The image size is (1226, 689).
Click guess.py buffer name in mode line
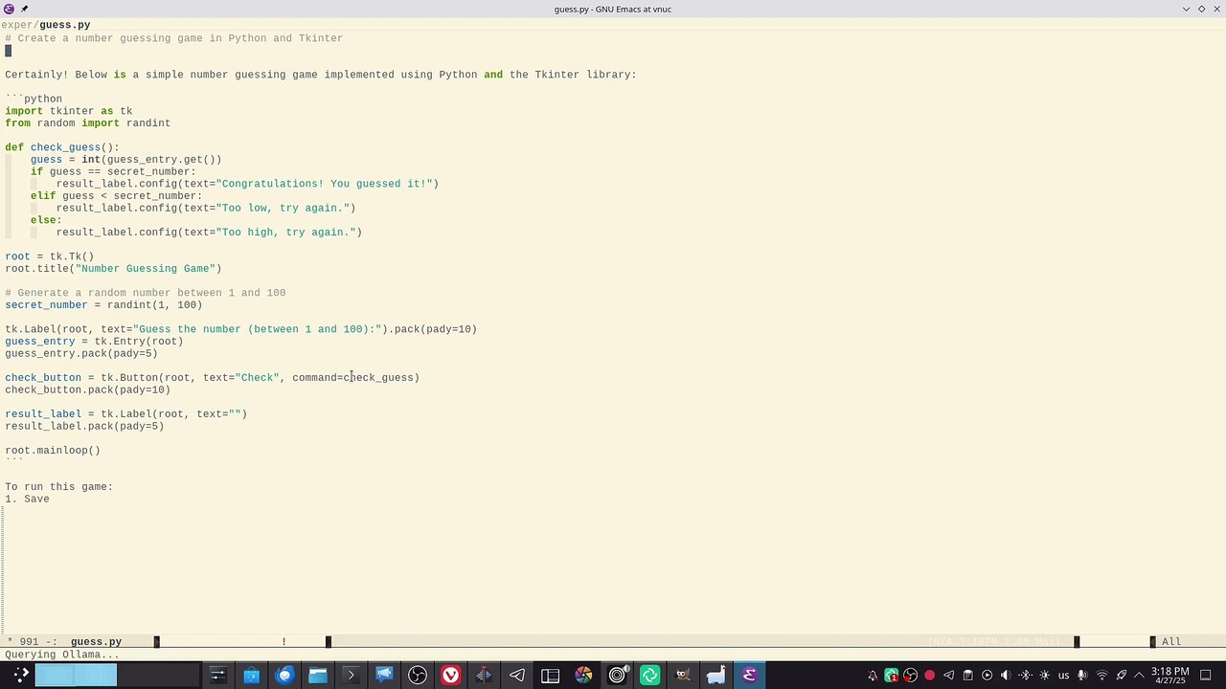pos(96,641)
